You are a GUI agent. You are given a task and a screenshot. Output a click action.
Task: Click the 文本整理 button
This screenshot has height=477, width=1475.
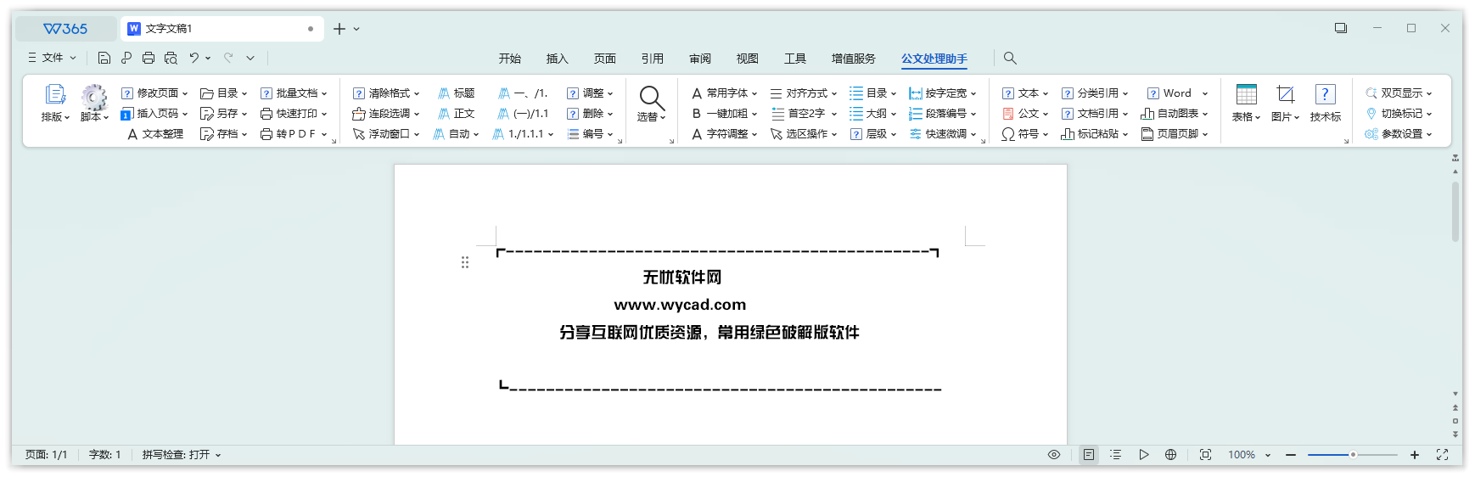(x=155, y=134)
